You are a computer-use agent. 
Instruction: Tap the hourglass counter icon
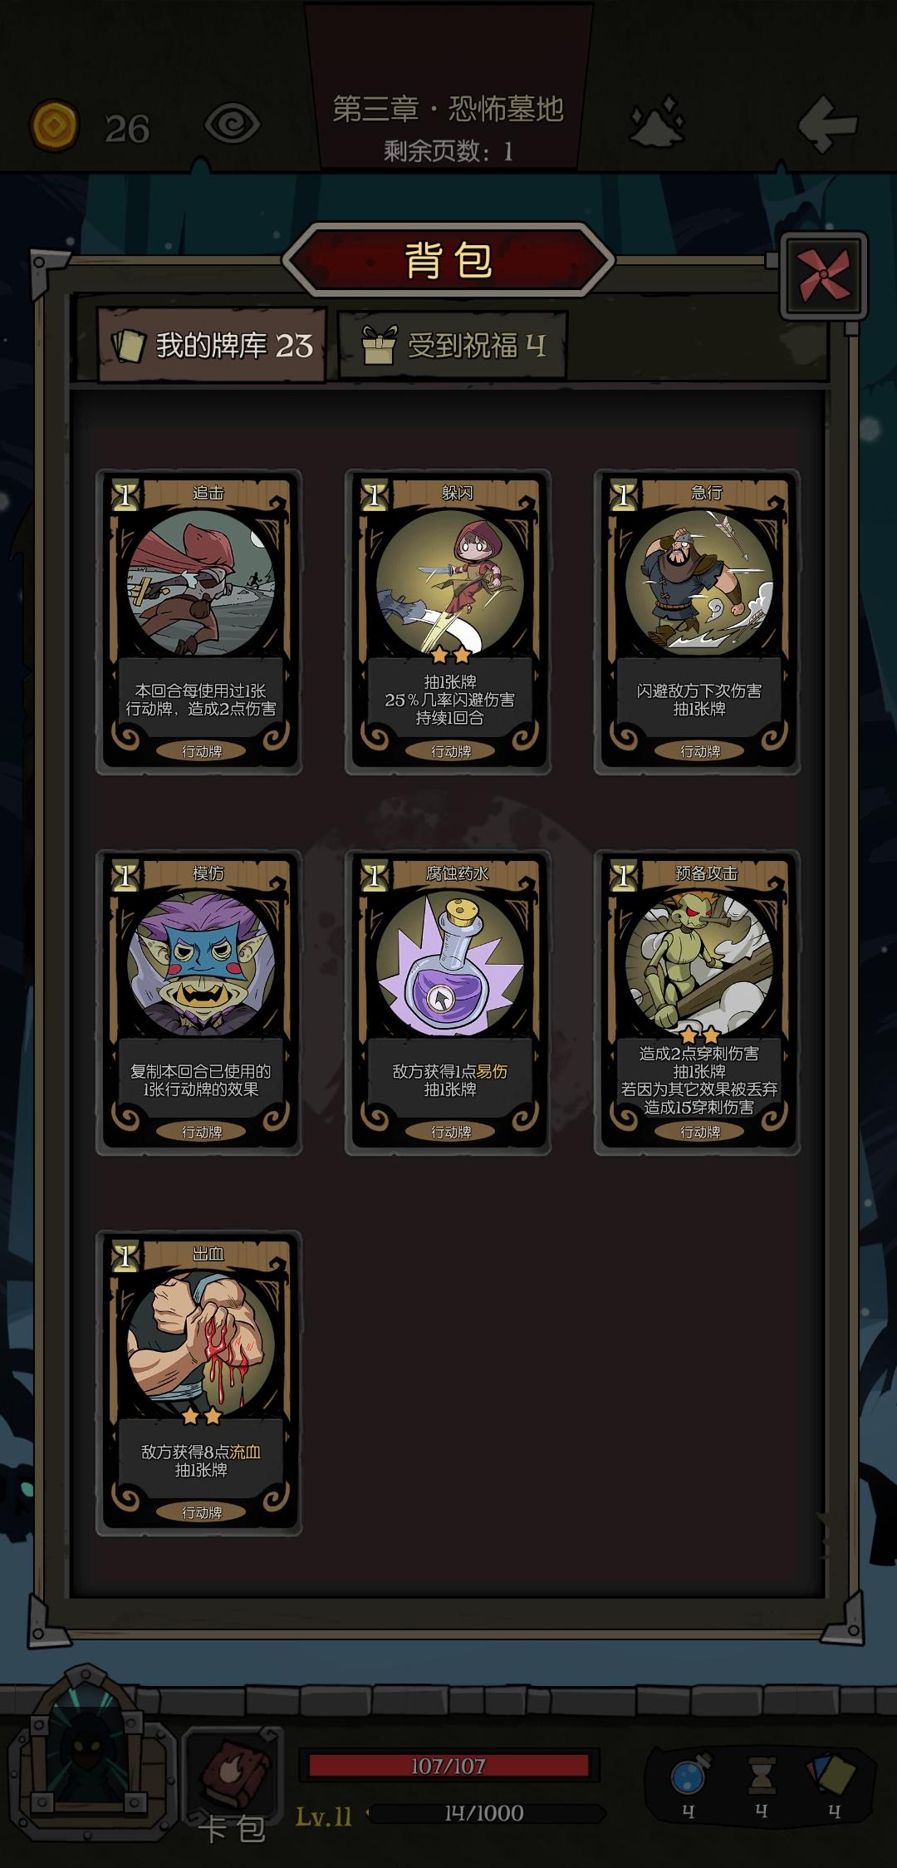pyautogui.click(x=762, y=1778)
